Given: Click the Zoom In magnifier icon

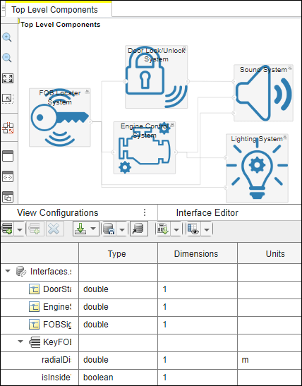Looking at the screenshot, I should point(7,37).
